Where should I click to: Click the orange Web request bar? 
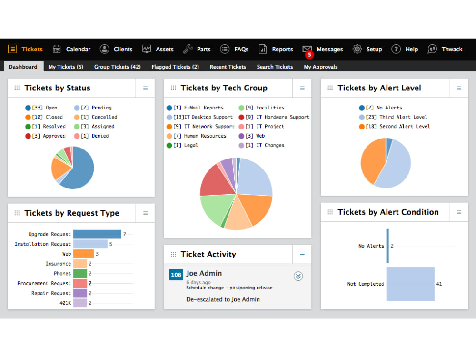point(83,254)
